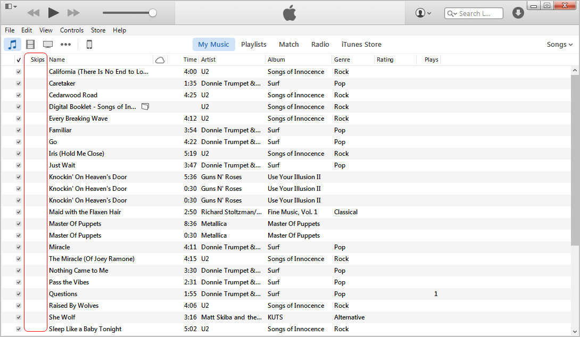Open the Help menu
The image size is (580, 337).
(120, 30)
